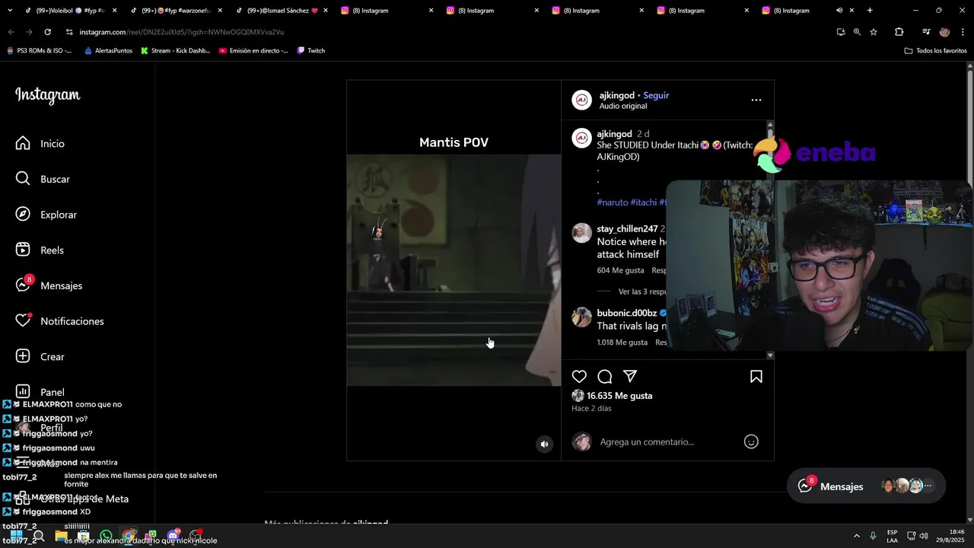The width and height of the screenshot is (974, 548).
Task: Click the instagram.com address bar URL
Action: coord(181,32)
